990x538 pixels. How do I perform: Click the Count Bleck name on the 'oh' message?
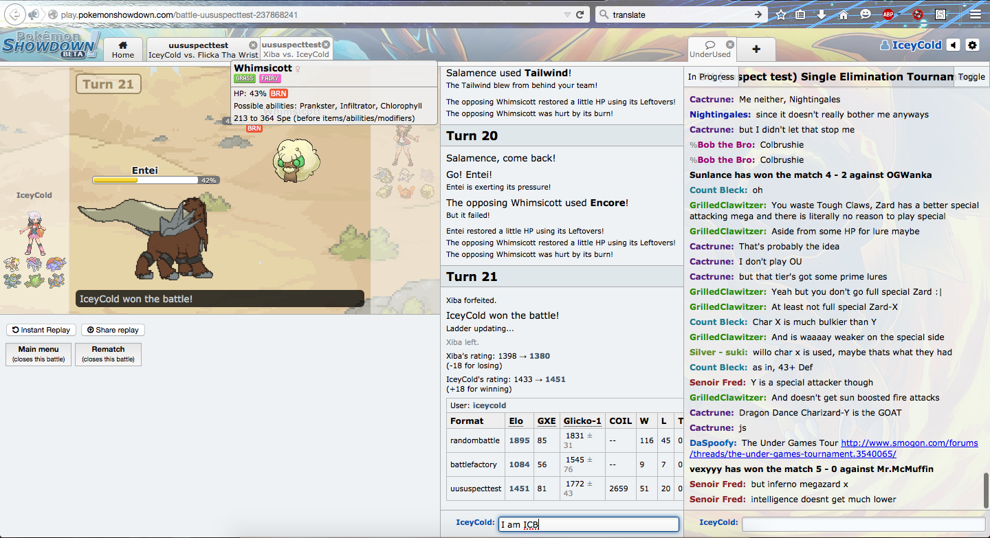[x=718, y=190]
